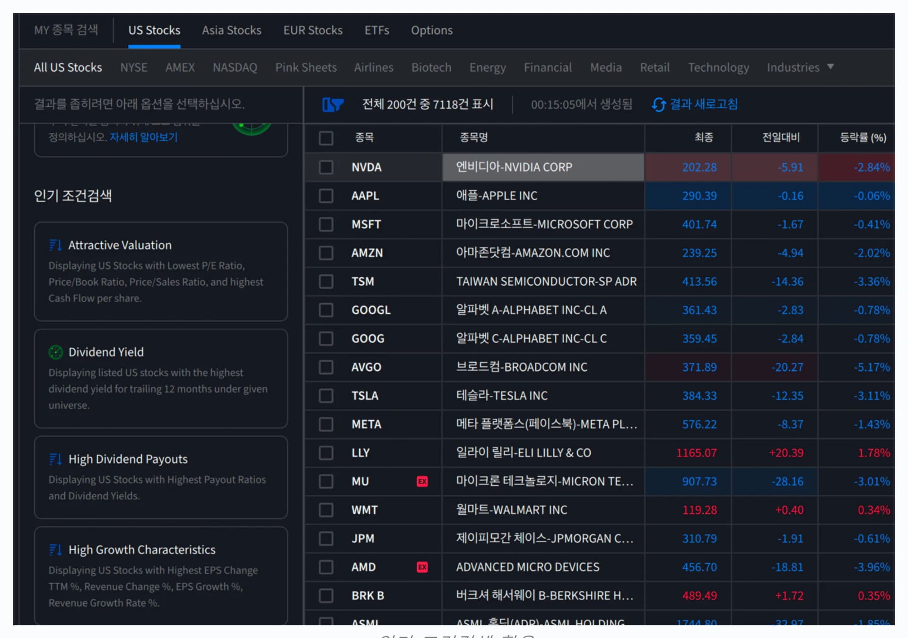Check the TSLA row checkbox
Viewport: 908px width, 638px height.
[326, 395]
